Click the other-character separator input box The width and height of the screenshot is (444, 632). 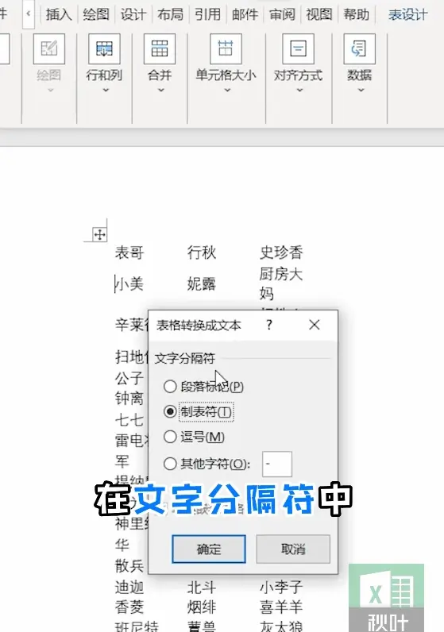[x=277, y=464]
